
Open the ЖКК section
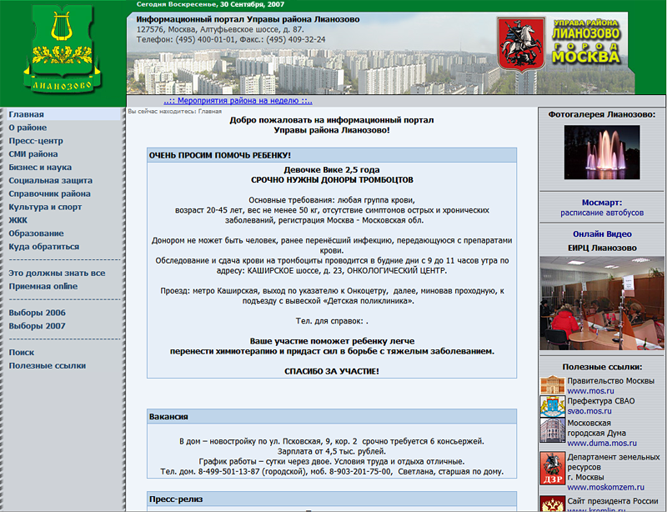[x=18, y=220]
